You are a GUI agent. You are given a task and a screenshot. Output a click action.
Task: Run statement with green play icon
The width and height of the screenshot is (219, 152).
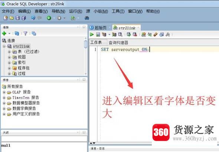(92, 34)
